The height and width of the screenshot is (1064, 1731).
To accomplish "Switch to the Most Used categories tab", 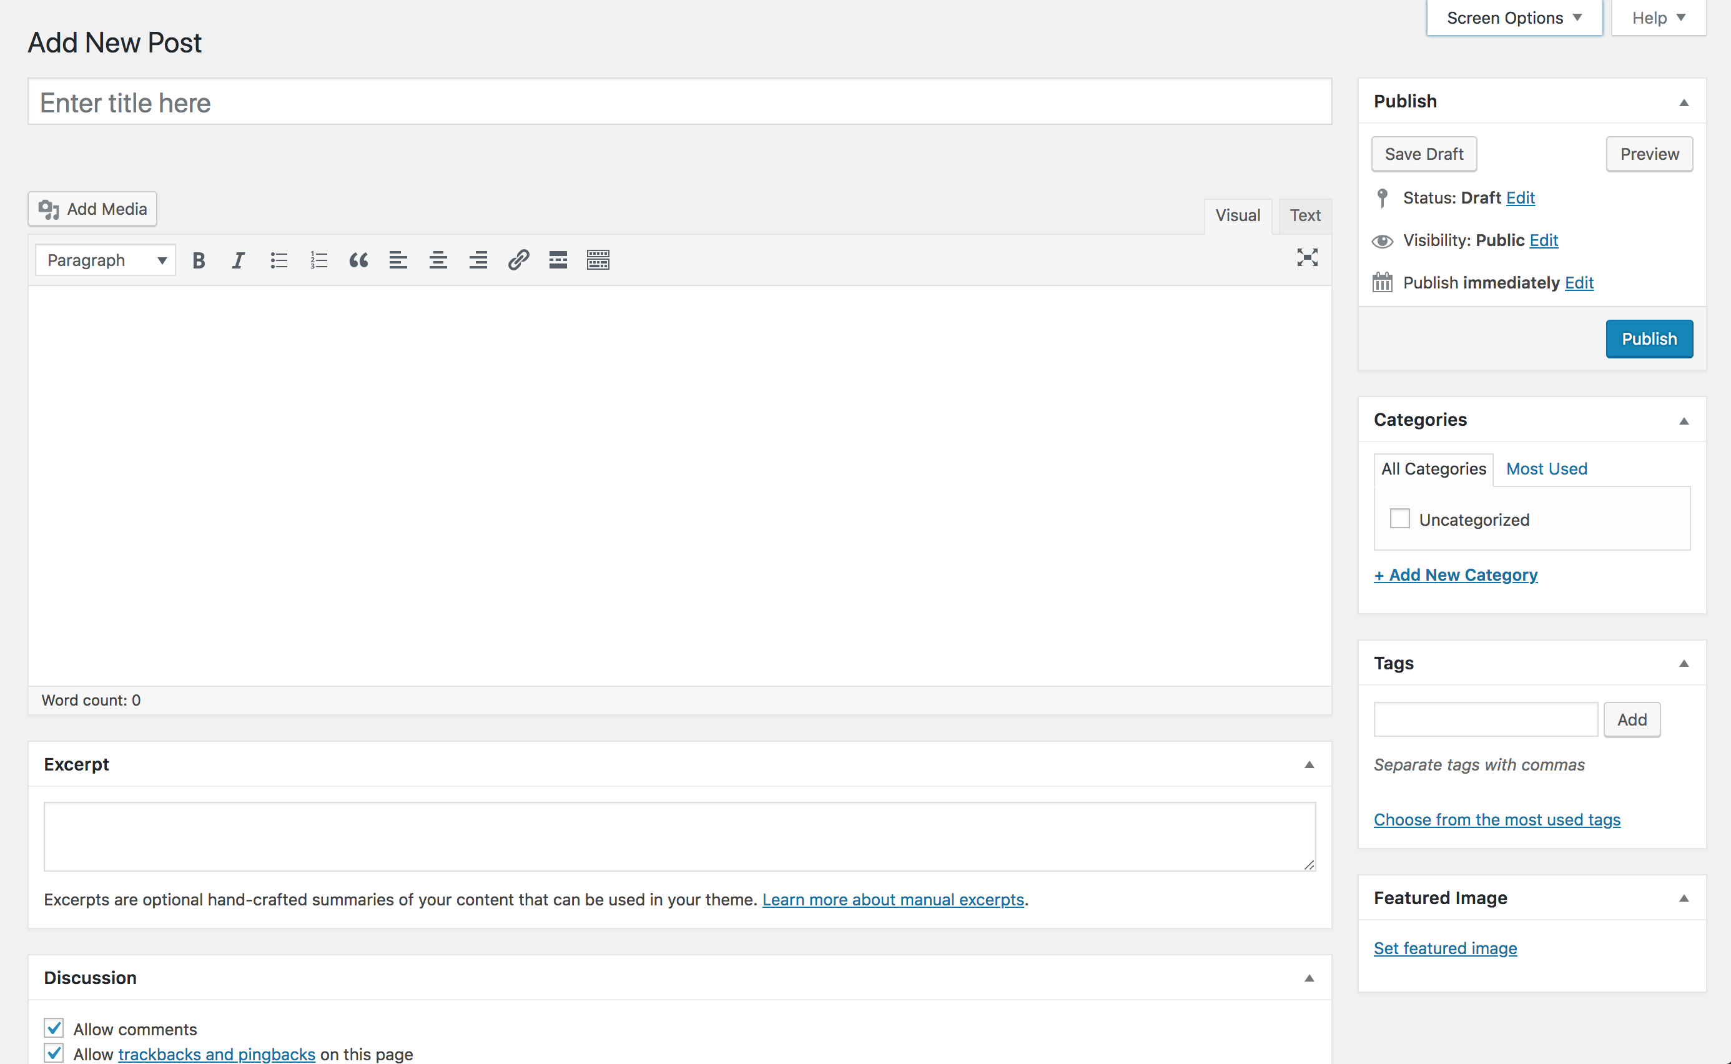I will pos(1547,468).
